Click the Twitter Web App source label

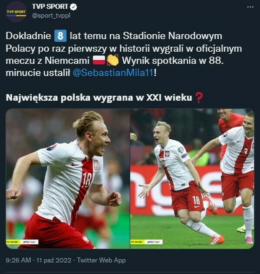(x=101, y=260)
